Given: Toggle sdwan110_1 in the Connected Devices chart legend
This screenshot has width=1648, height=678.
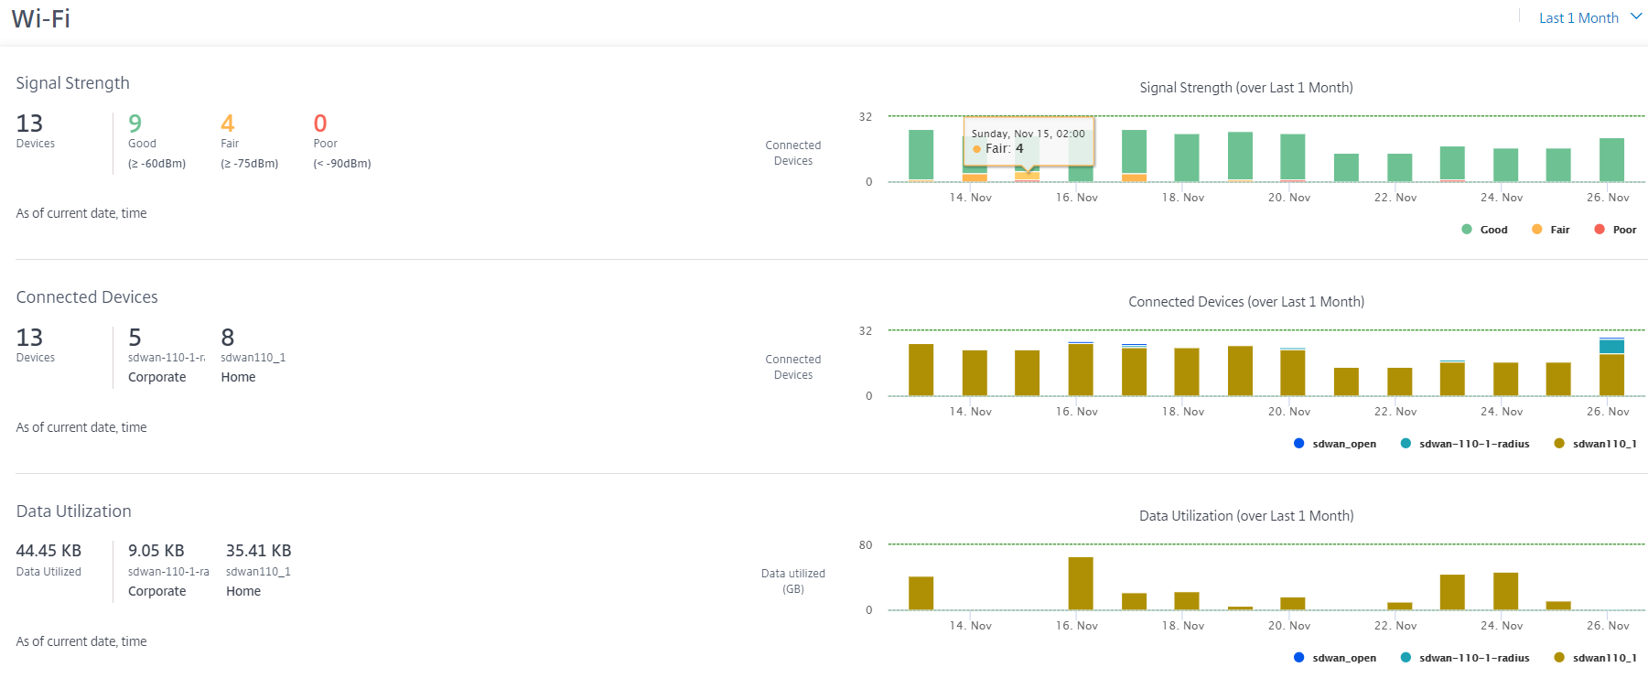Looking at the screenshot, I should pos(1595,444).
